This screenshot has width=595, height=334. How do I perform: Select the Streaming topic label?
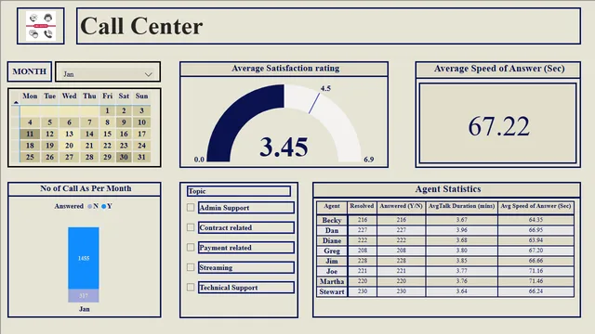coord(245,267)
